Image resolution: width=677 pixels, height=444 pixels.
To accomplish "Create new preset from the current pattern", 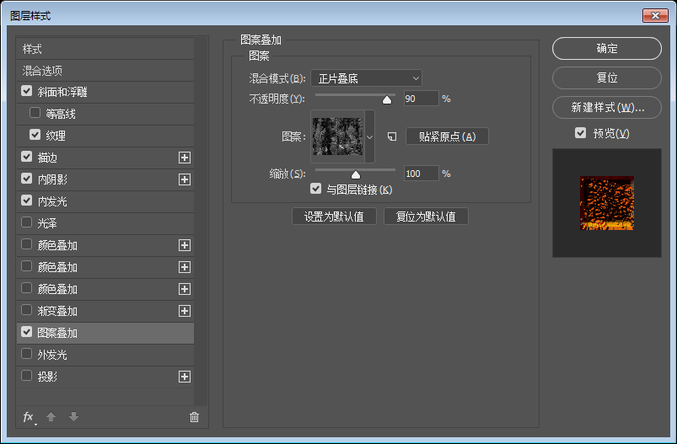I will [391, 136].
